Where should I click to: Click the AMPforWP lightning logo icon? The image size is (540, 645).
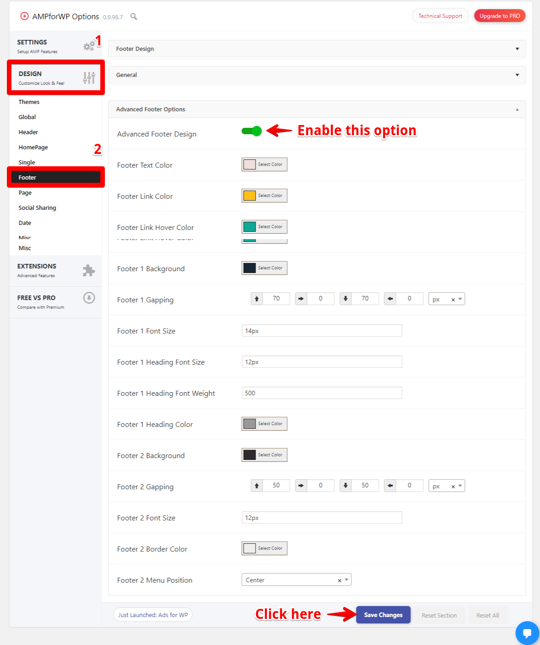point(24,16)
